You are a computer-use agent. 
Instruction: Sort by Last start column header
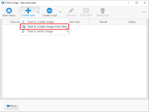[79, 22]
